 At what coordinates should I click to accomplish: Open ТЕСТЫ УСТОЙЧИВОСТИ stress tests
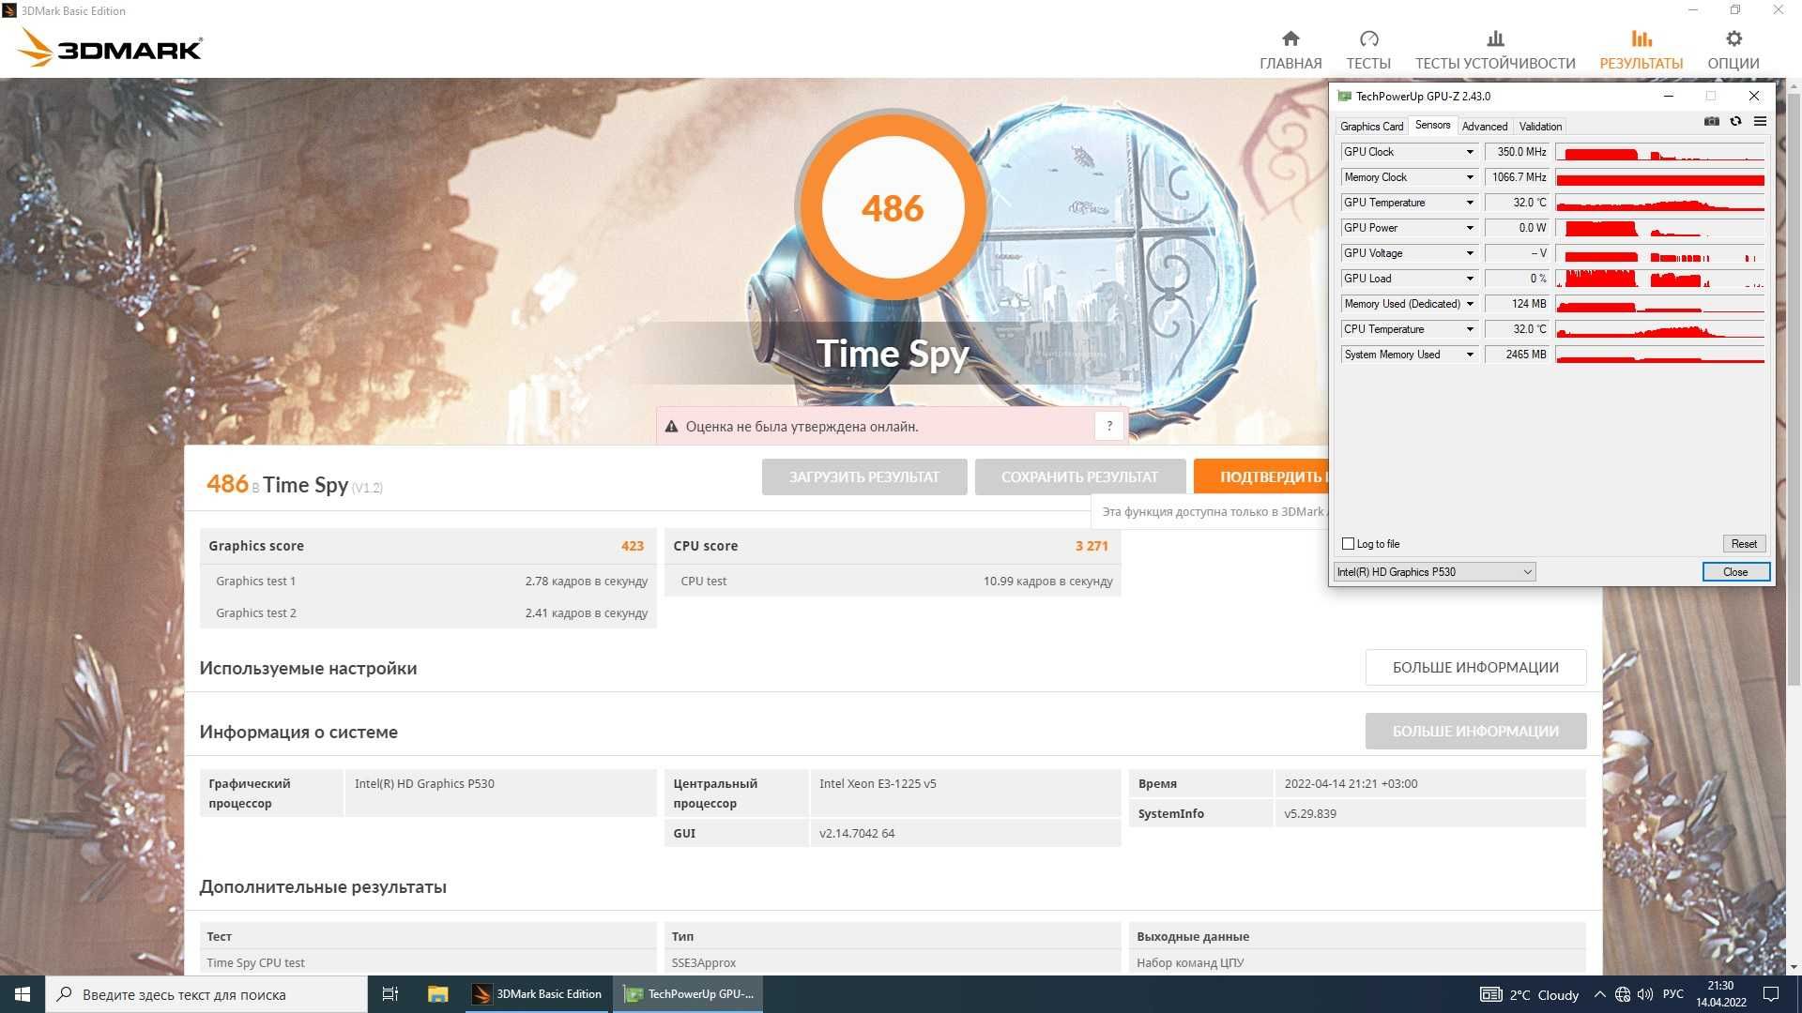1495,50
